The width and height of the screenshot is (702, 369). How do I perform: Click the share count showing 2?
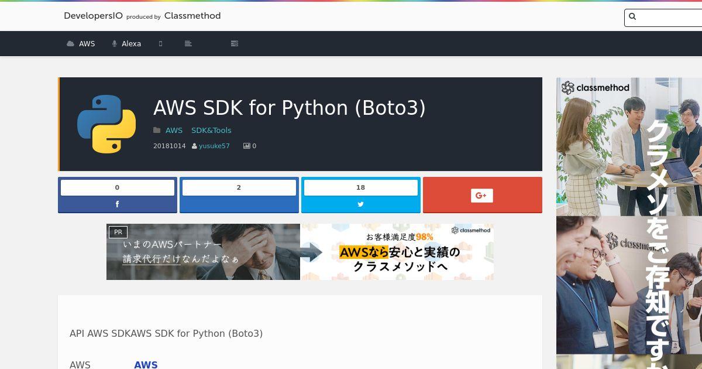coord(239,187)
